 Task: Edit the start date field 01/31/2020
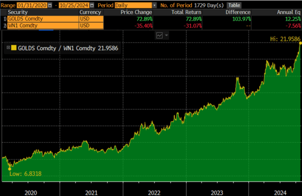coord(32,5)
